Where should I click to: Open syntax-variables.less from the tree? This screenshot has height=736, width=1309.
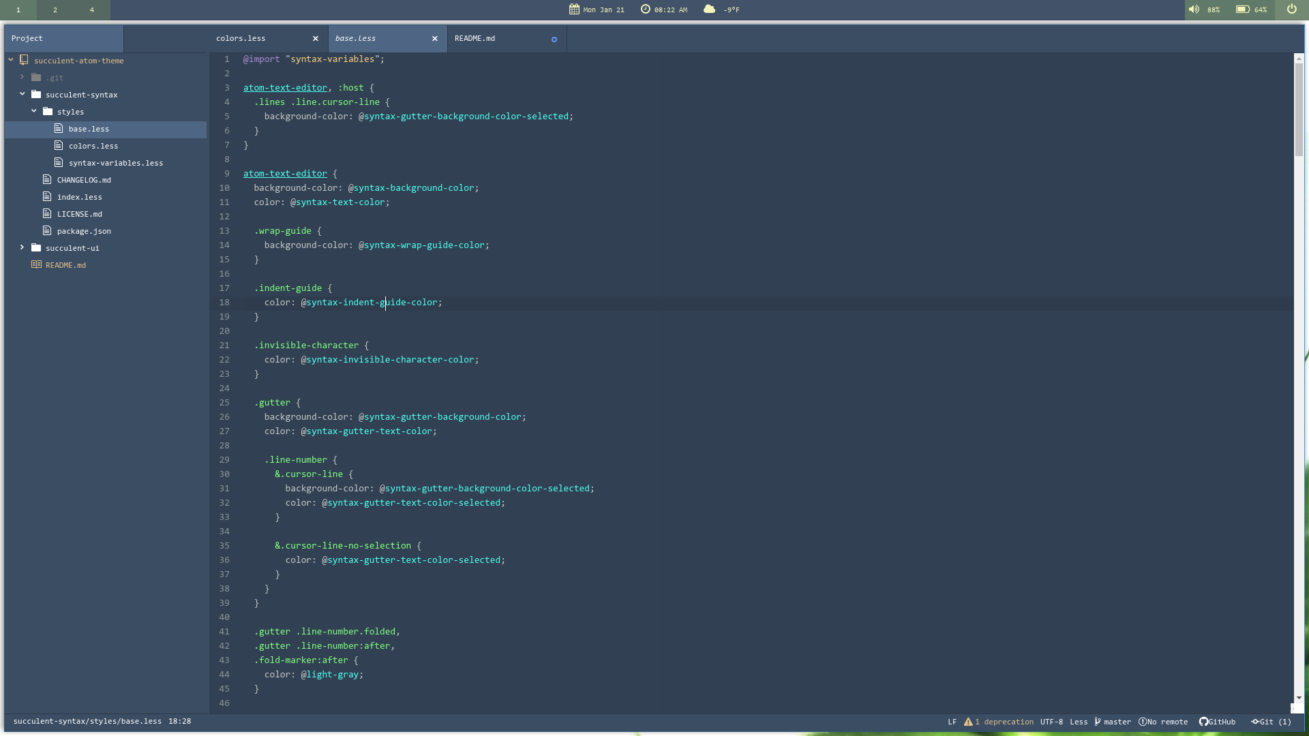[x=115, y=163]
